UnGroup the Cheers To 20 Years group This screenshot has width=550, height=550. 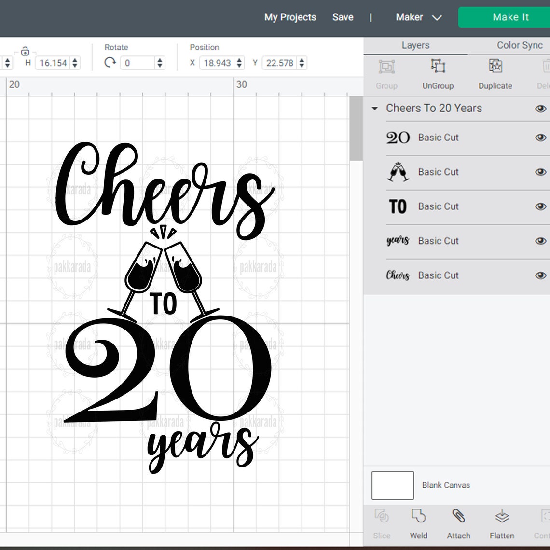(x=438, y=72)
